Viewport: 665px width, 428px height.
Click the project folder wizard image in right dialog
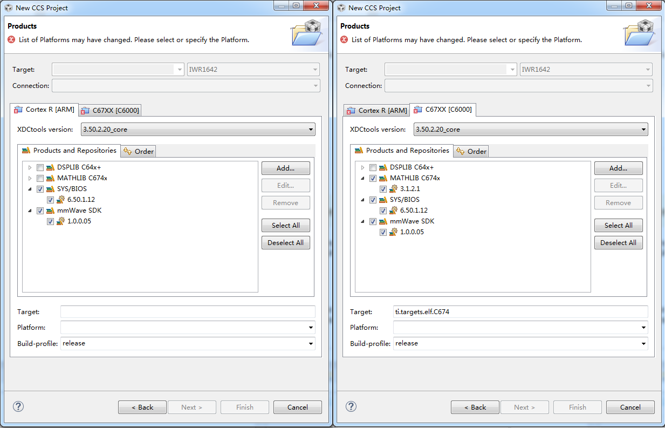tap(640, 32)
